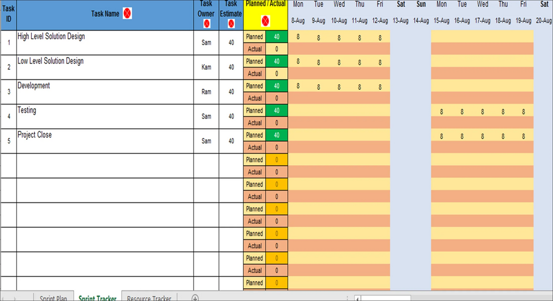Click the Development task name cell
Viewport: 553px width, 301px height.
pyautogui.click(x=105, y=91)
